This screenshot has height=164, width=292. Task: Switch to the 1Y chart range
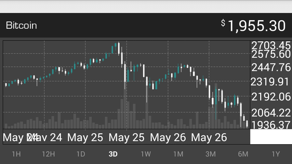[x=276, y=154]
